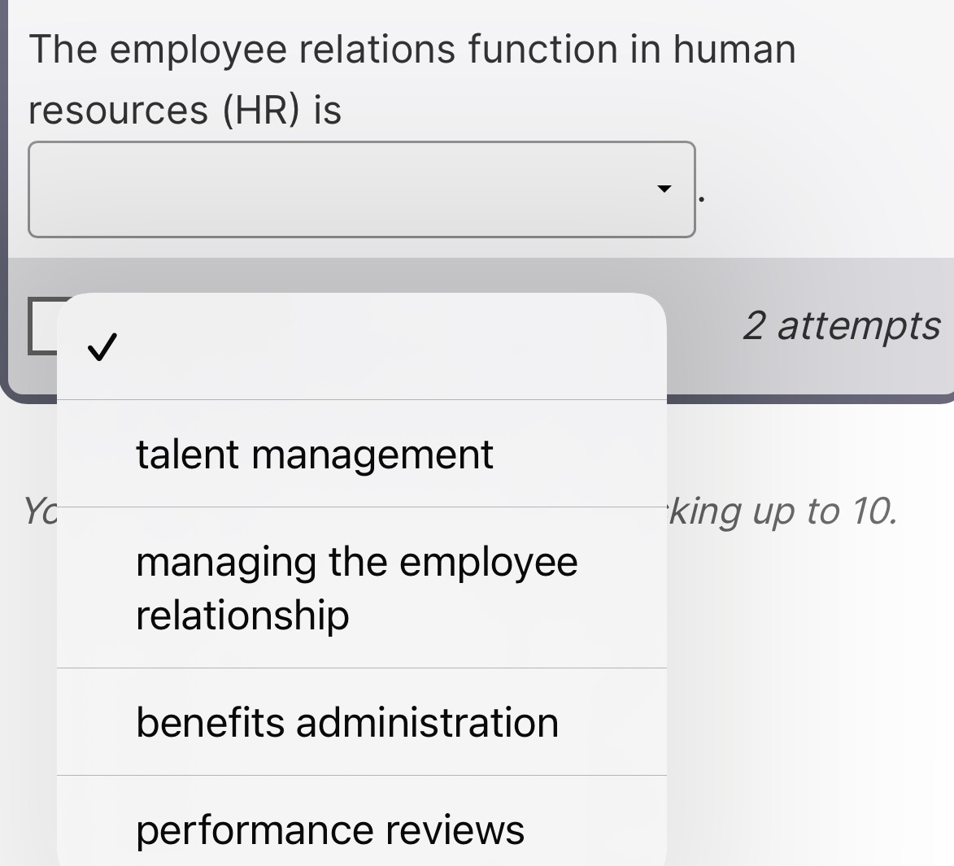Image resolution: width=954 pixels, height=866 pixels.
Task: Click the '2 attempts' counter text
Action: coord(842,325)
